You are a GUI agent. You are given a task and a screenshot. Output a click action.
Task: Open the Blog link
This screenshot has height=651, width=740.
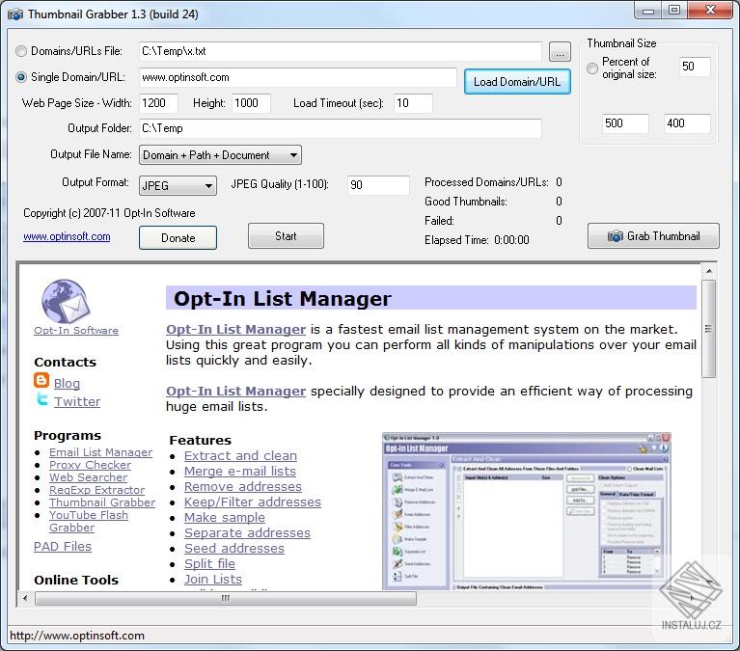(67, 384)
